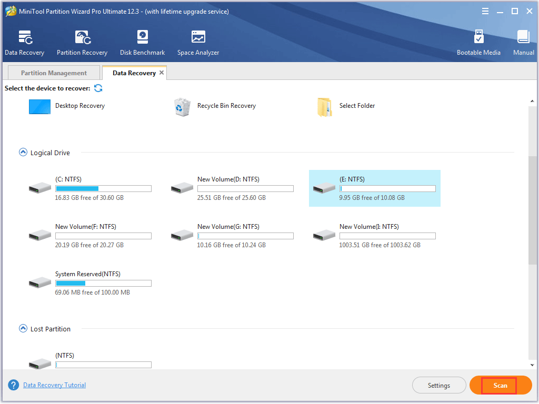The height and width of the screenshot is (404, 539).
Task: Click the System Reserved usage bar
Action: [x=104, y=284]
